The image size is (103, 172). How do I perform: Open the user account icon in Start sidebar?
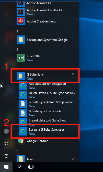pyautogui.click(x=6, y=131)
